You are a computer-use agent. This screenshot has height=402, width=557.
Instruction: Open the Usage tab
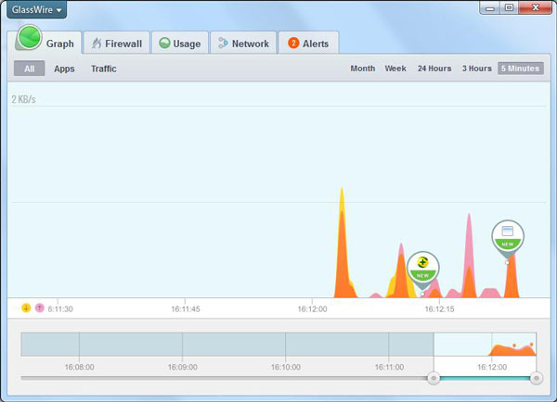[x=180, y=43]
